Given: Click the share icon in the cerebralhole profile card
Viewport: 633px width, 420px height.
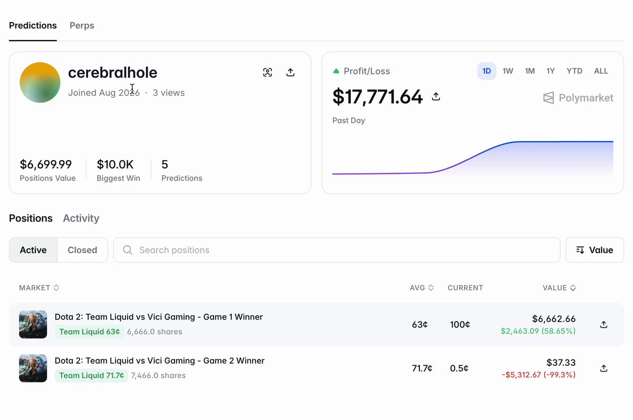Looking at the screenshot, I should click(290, 73).
